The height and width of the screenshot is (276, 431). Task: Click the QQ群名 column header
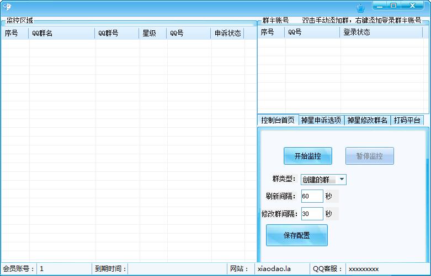pos(62,33)
